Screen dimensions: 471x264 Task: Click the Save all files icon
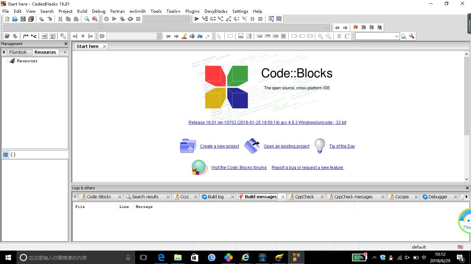point(31,19)
